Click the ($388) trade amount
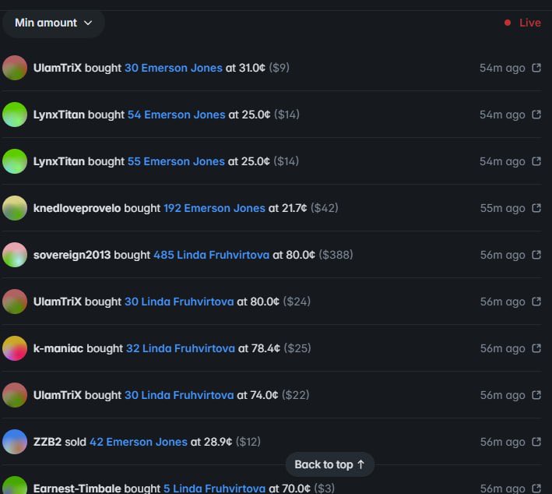Screen dimensions: 552x494 click(x=336, y=255)
